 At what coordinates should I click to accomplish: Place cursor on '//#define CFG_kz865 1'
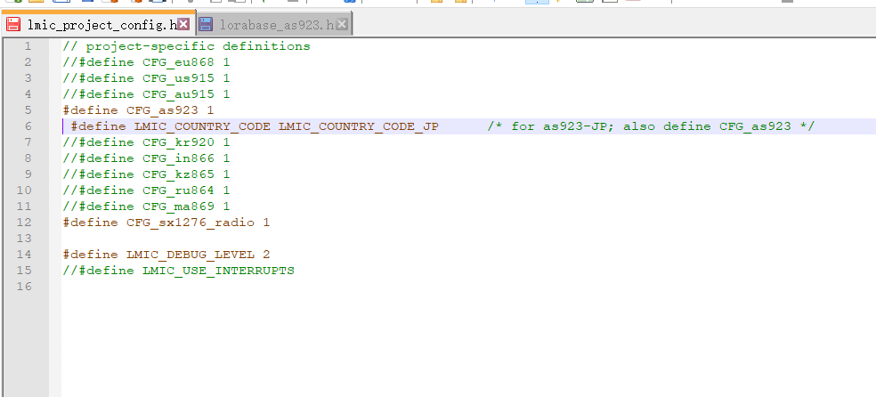point(146,174)
